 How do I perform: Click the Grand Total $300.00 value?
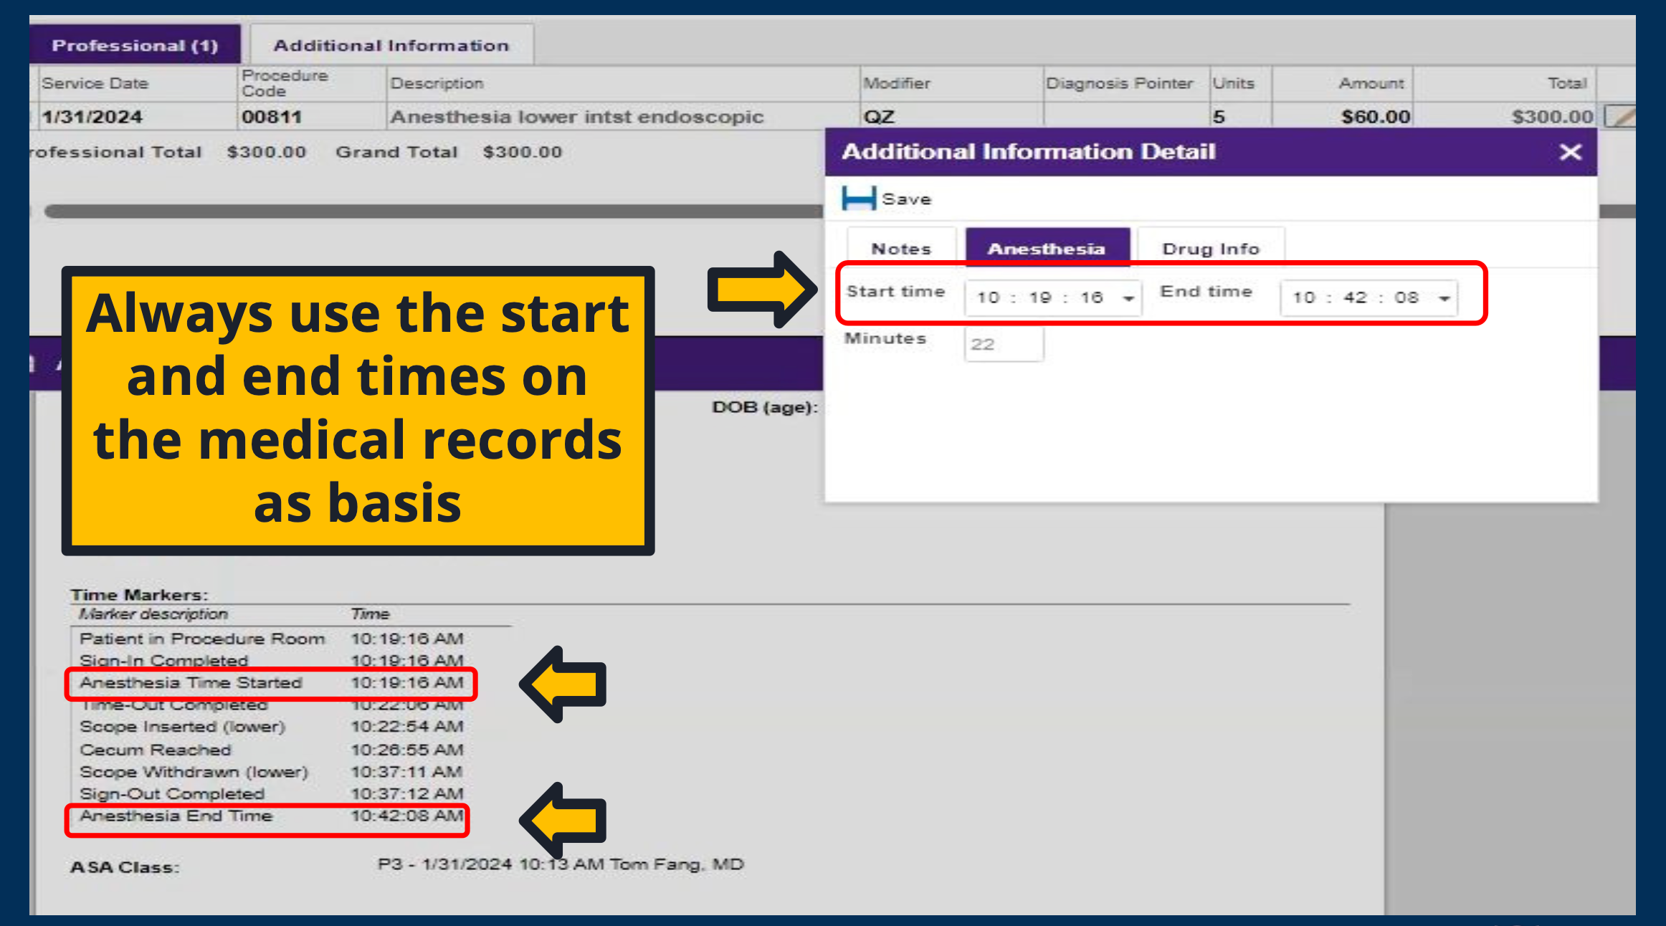[x=522, y=152]
